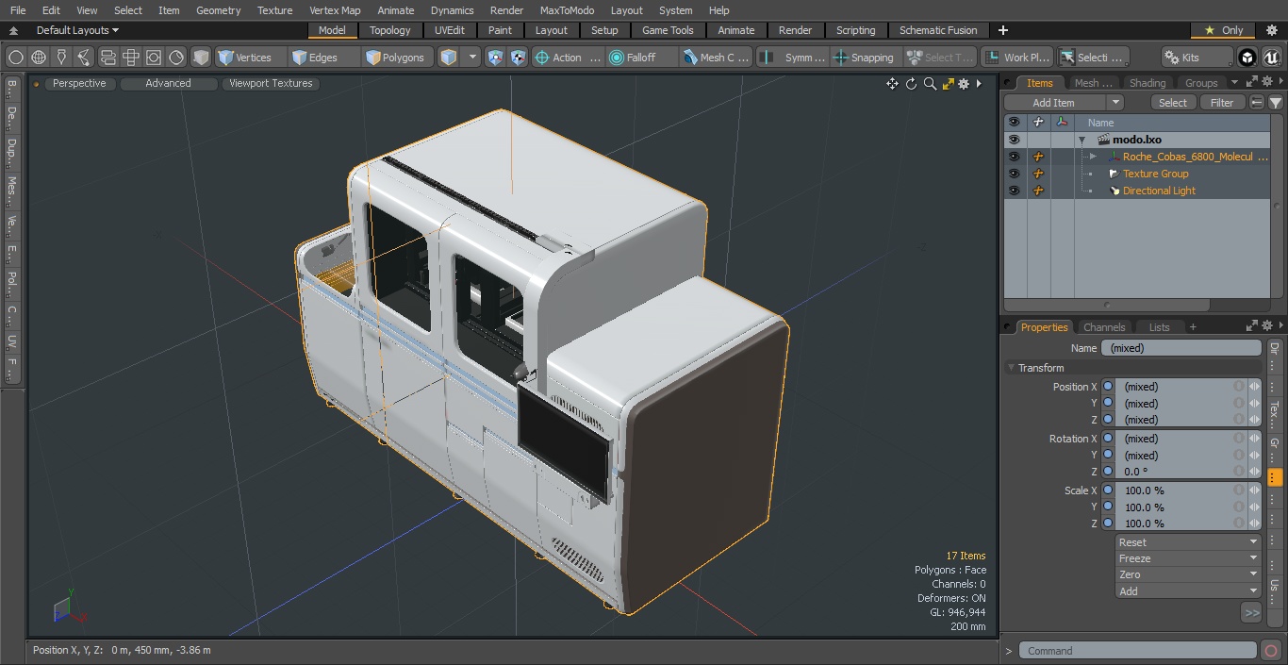Toggle Scale Y channel keyframe dot
This screenshot has height=665, width=1288.
pyautogui.click(x=1108, y=507)
